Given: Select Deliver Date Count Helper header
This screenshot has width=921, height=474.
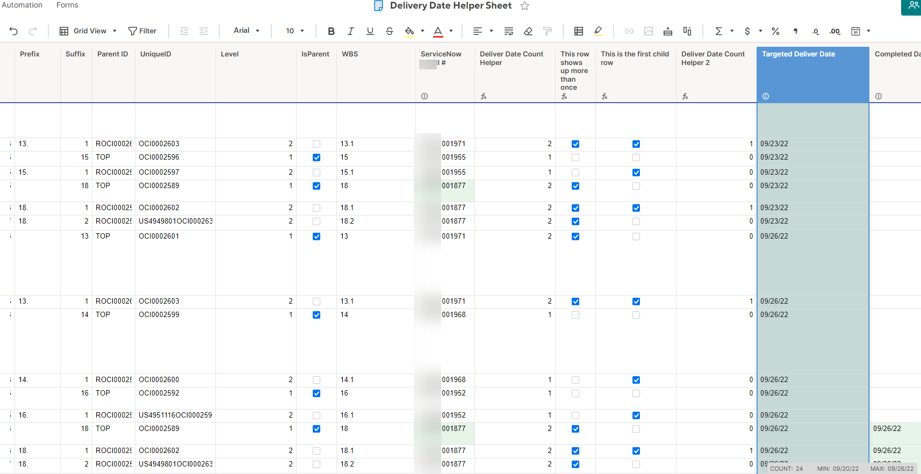Looking at the screenshot, I should 515,75.
